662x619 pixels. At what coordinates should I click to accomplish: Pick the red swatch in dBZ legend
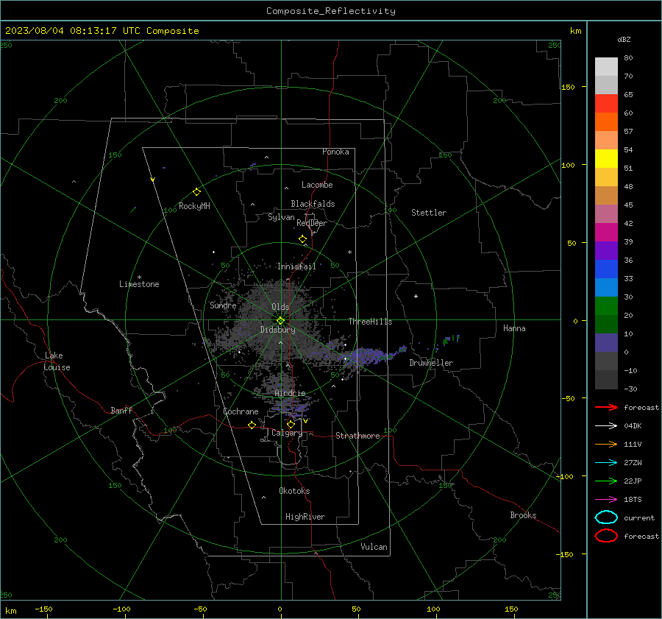[x=606, y=104]
